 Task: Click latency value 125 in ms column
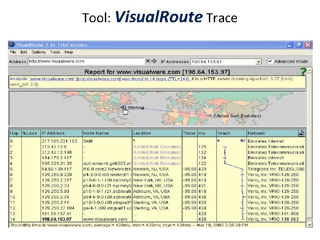coord(202,147)
